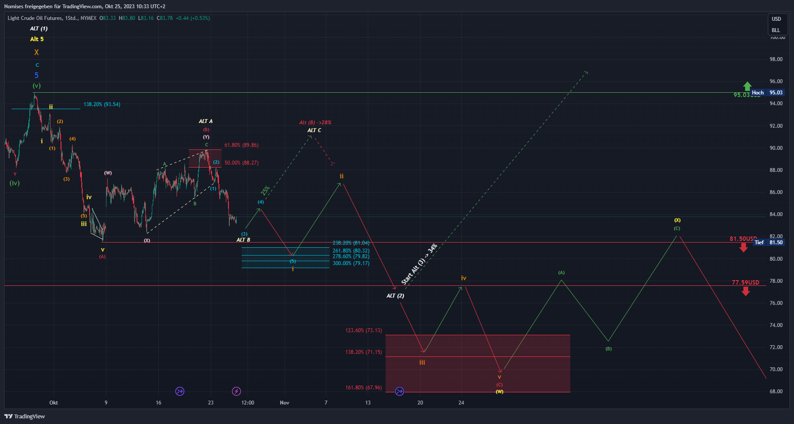Click the Nov label on time axis
This screenshot has width=794, height=424.
(x=284, y=403)
